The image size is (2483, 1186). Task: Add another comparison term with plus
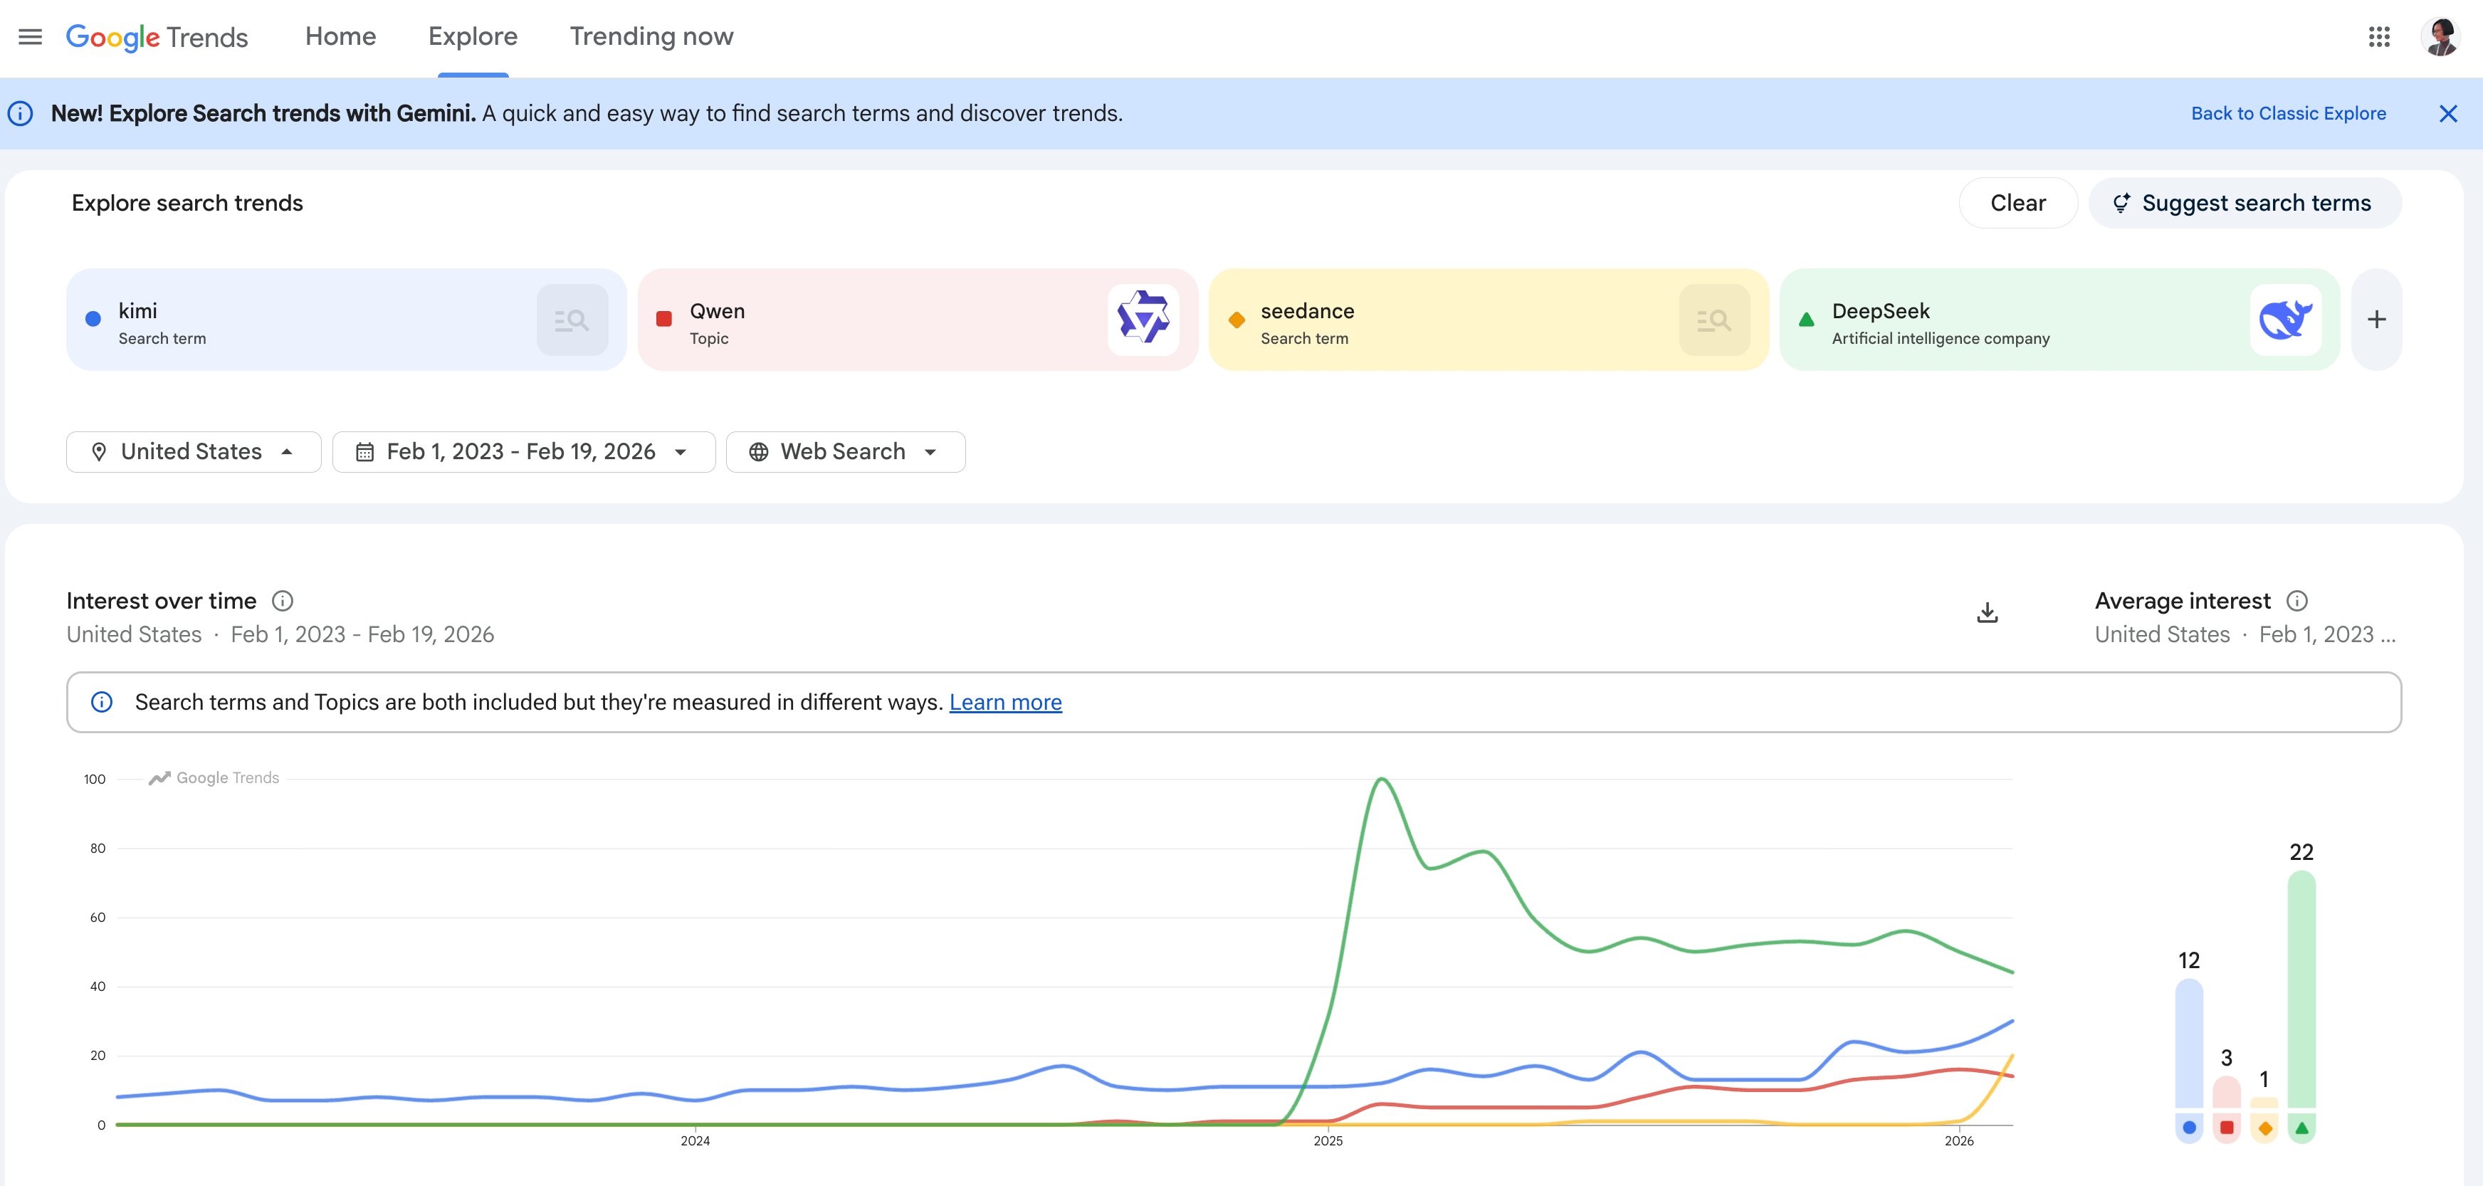tap(2376, 320)
